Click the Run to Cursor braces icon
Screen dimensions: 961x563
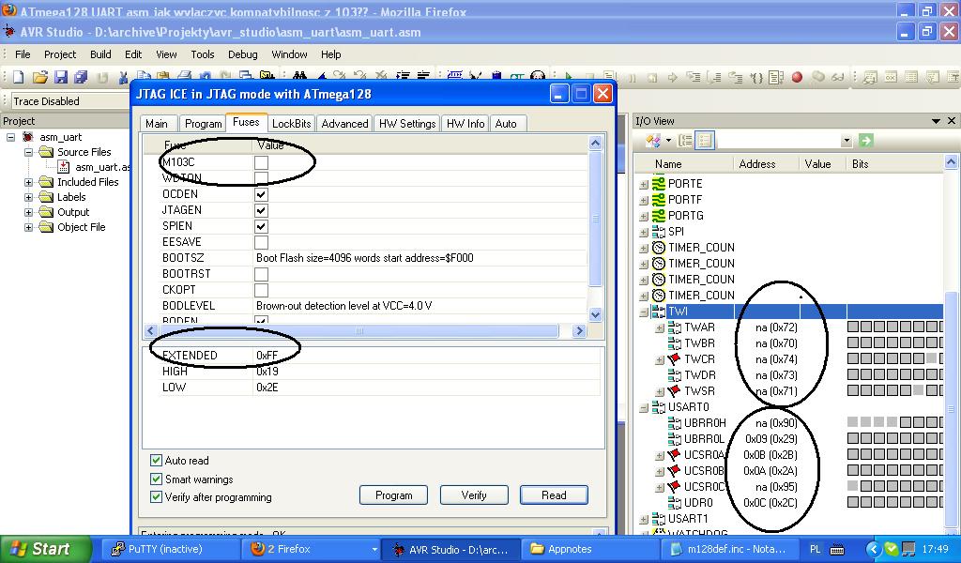click(x=756, y=77)
